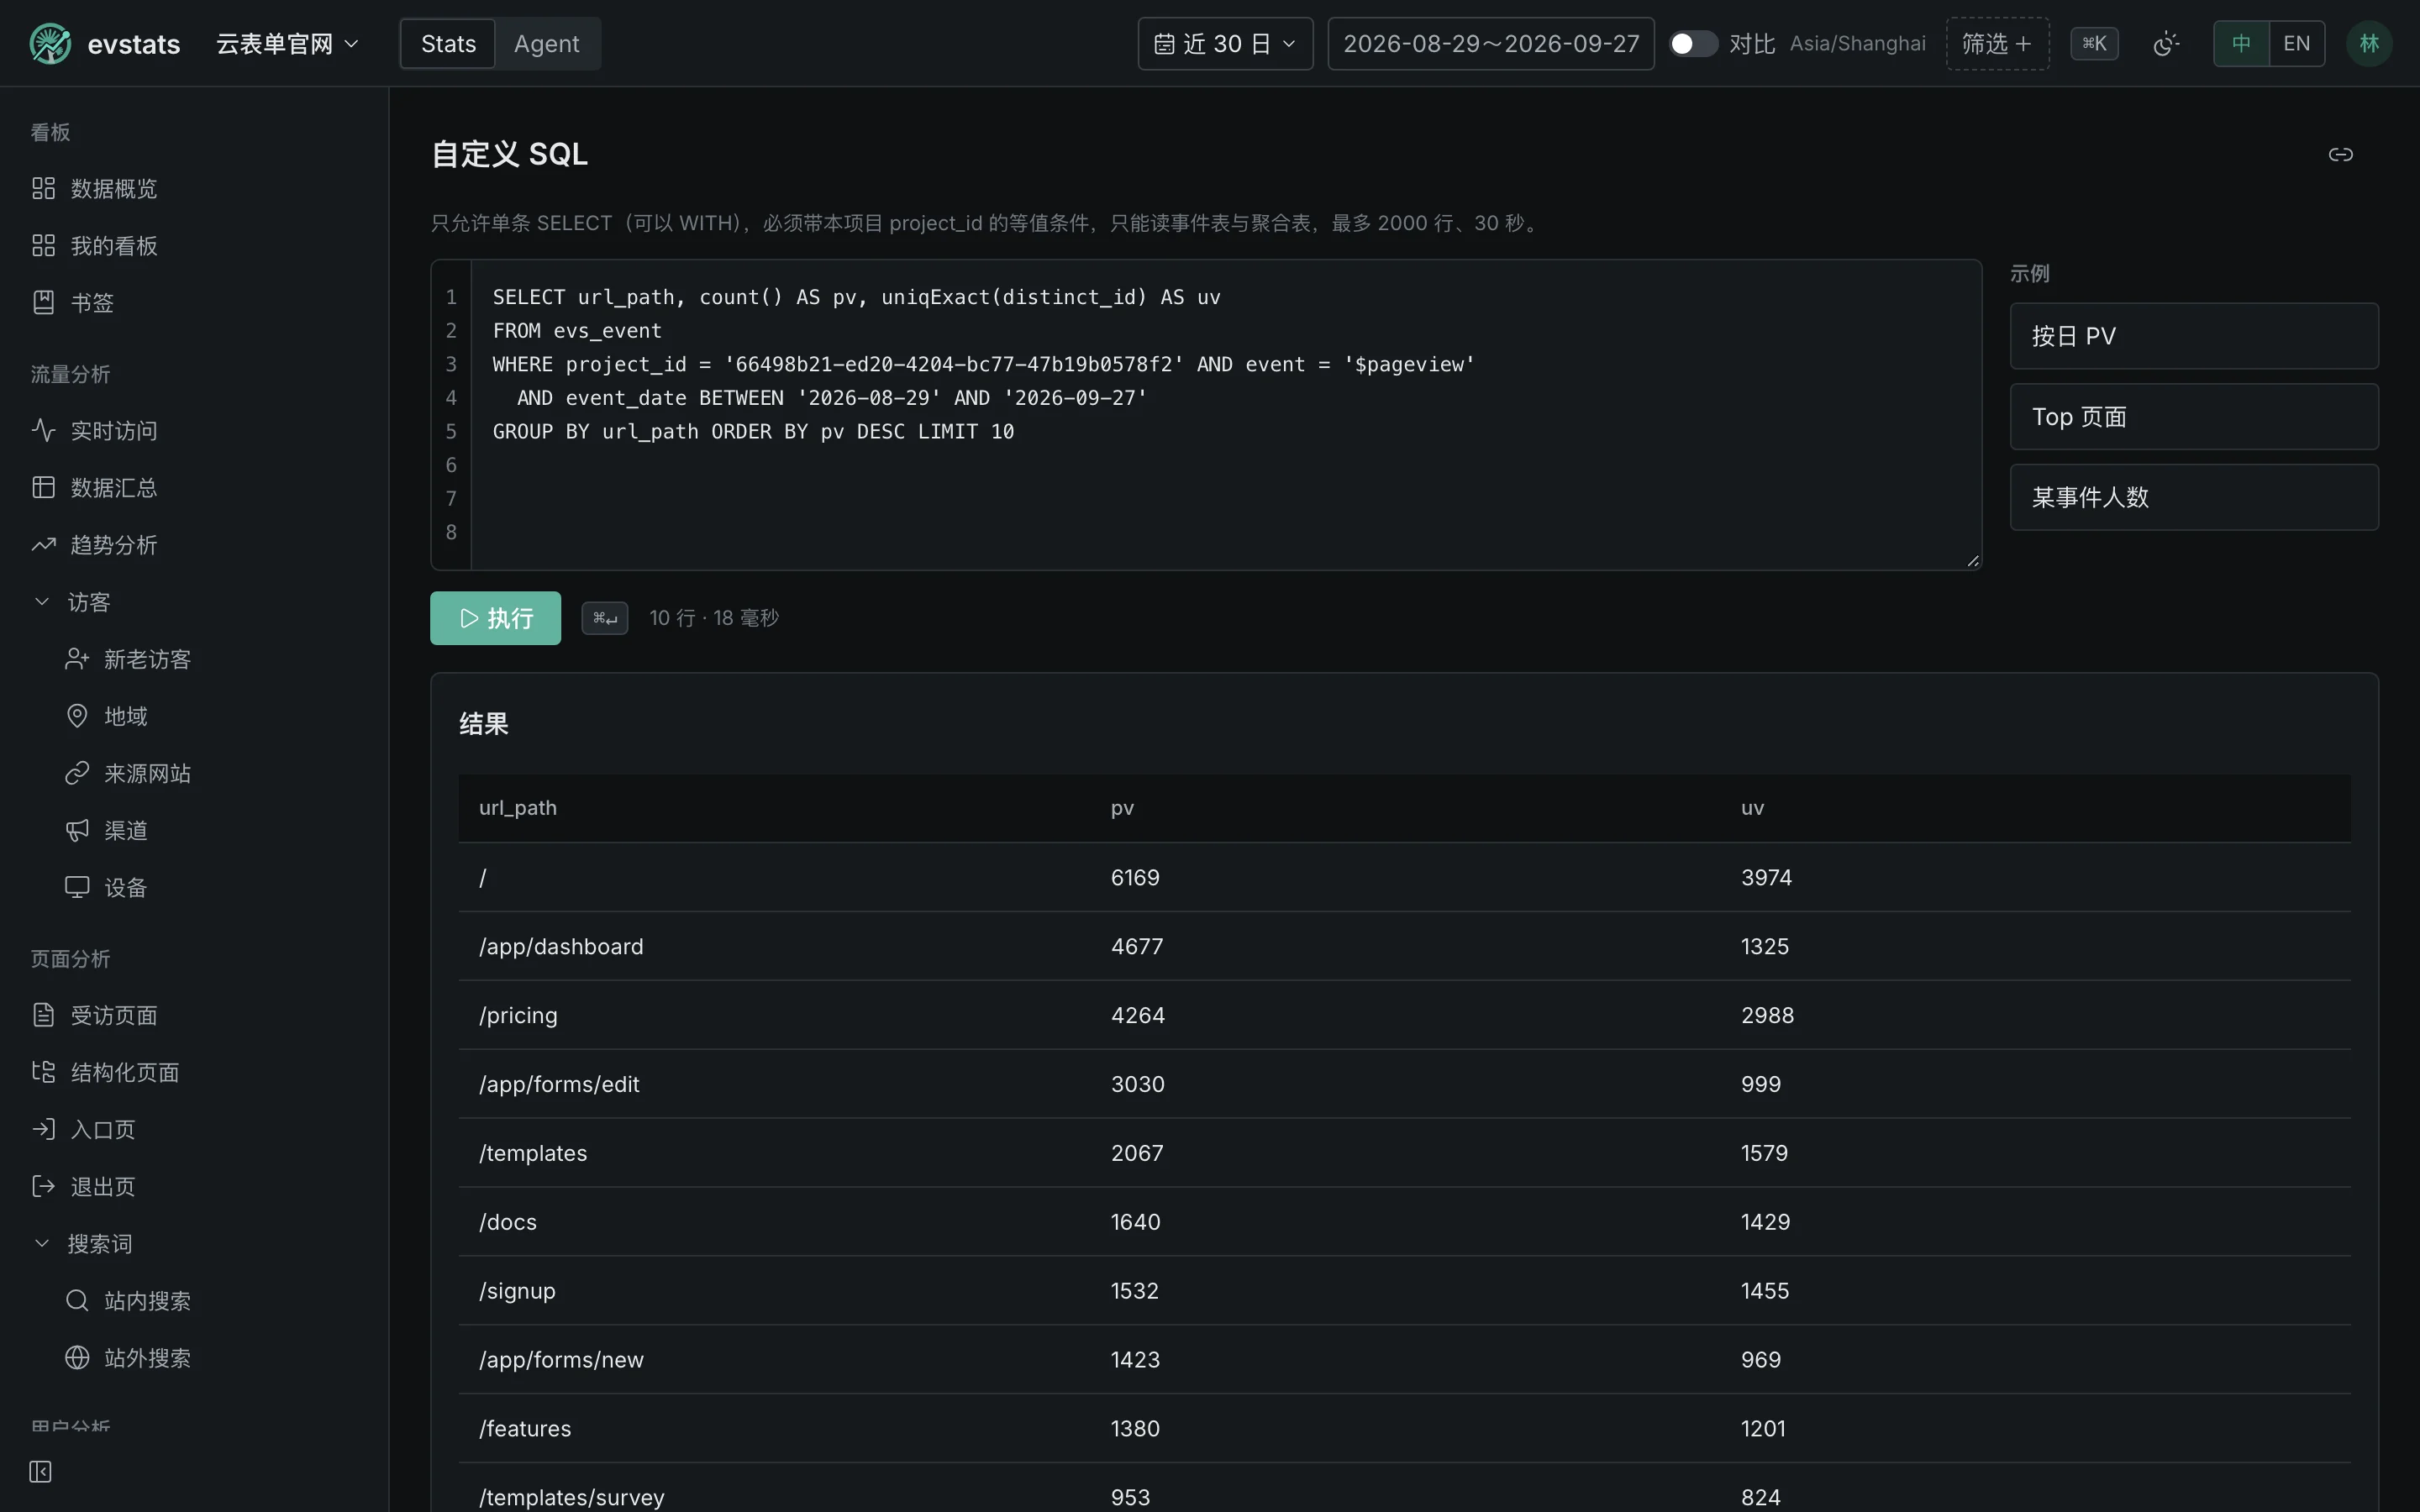Open 站外搜索 external search report
The image size is (2420, 1512).
(x=210, y=1357)
